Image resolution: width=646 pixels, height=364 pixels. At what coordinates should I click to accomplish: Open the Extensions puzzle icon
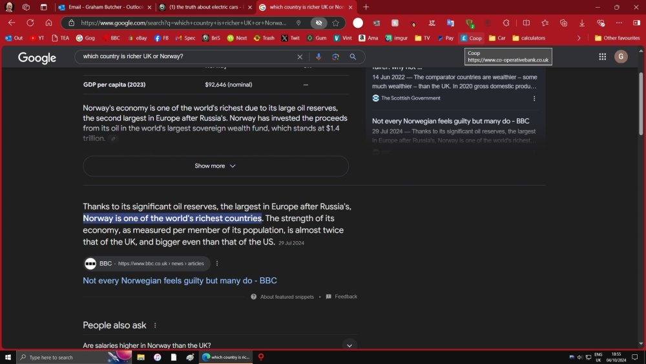[x=506, y=23]
